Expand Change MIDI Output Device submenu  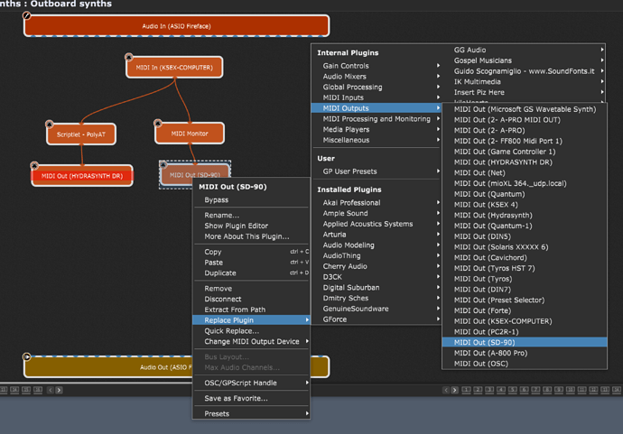tap(251, 341)
